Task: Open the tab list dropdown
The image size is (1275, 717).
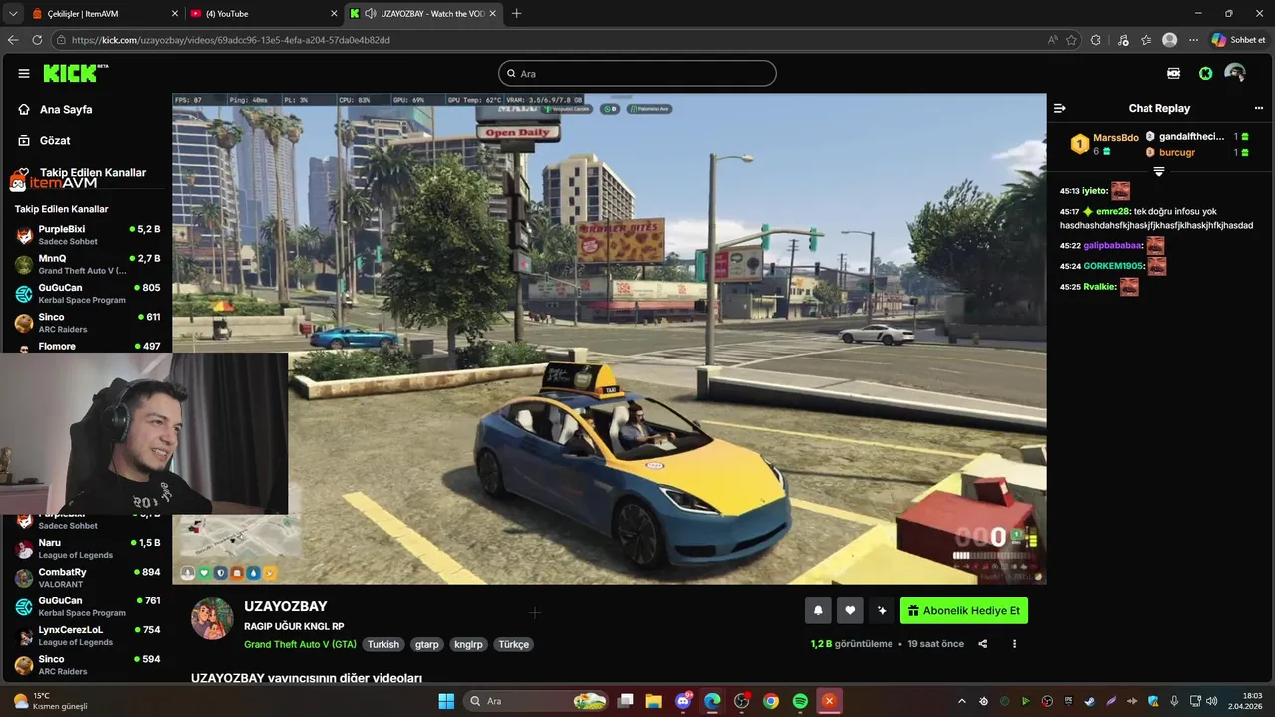Action: (12, 13)
